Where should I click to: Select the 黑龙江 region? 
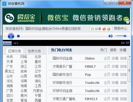click(x=10, y=71)
